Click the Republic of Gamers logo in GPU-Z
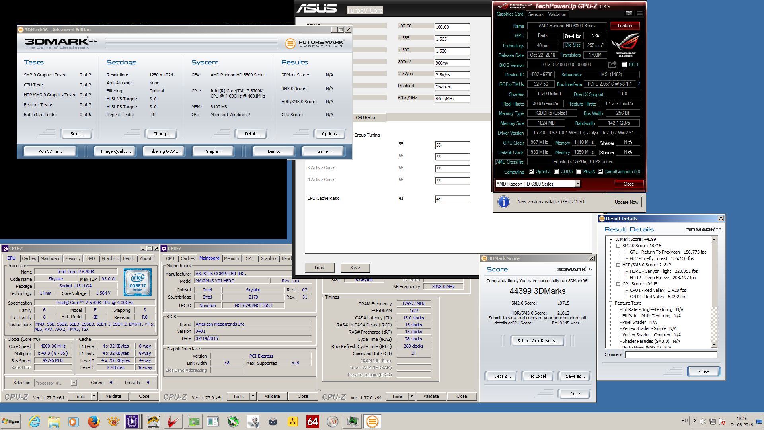The image size is (764, 430). [626, 45]
